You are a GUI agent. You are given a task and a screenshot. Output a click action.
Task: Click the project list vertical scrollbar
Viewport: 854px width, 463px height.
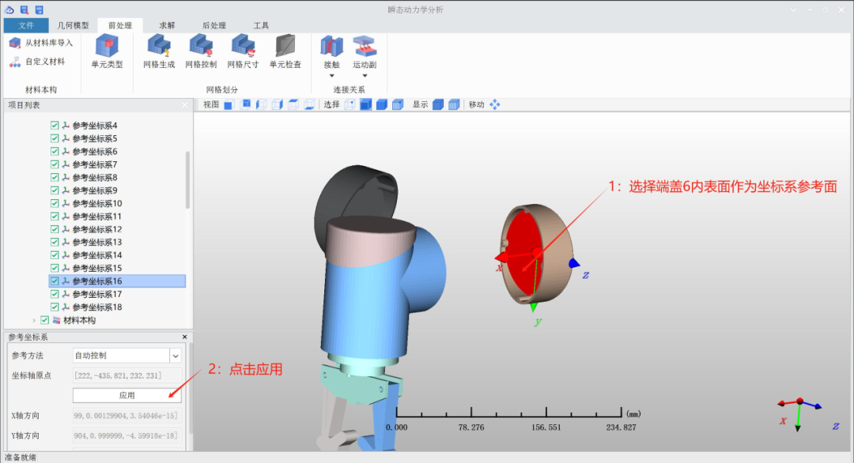coord(188,180)
